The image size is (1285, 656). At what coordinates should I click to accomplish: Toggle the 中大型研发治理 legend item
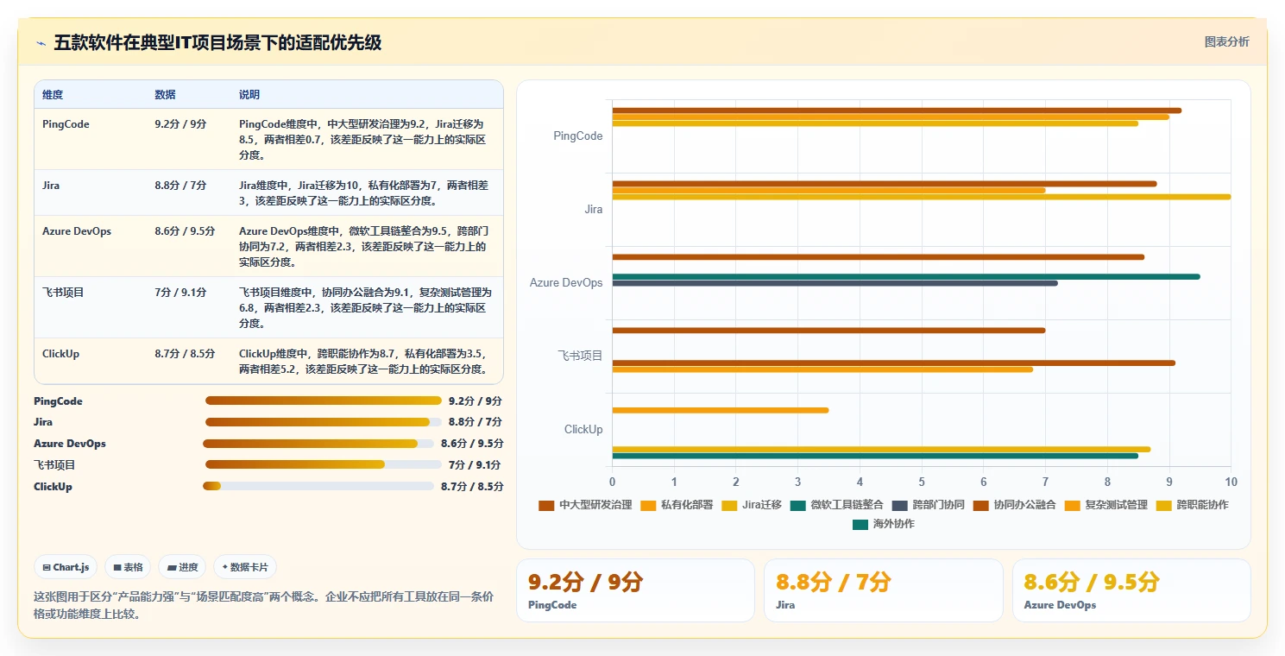point(586,505)
